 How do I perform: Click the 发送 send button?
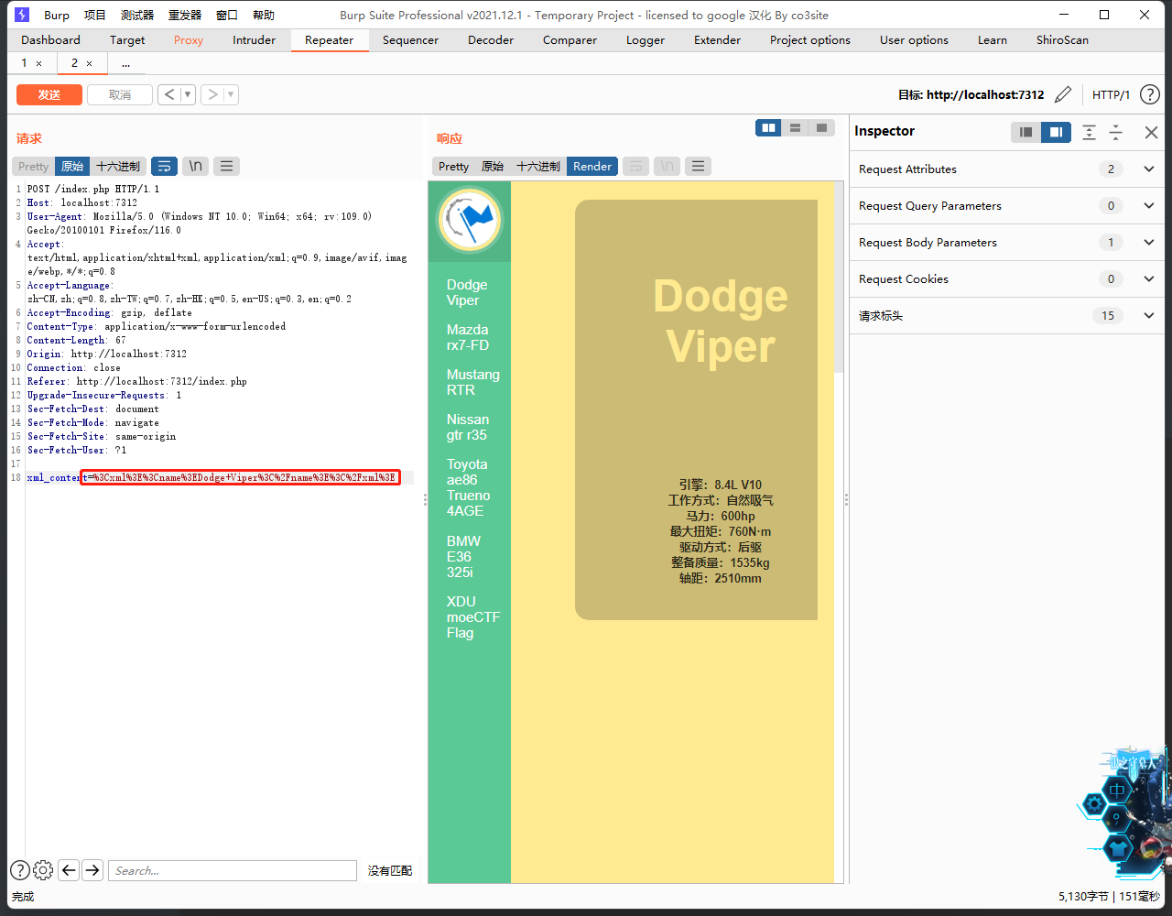coord(49,94)
